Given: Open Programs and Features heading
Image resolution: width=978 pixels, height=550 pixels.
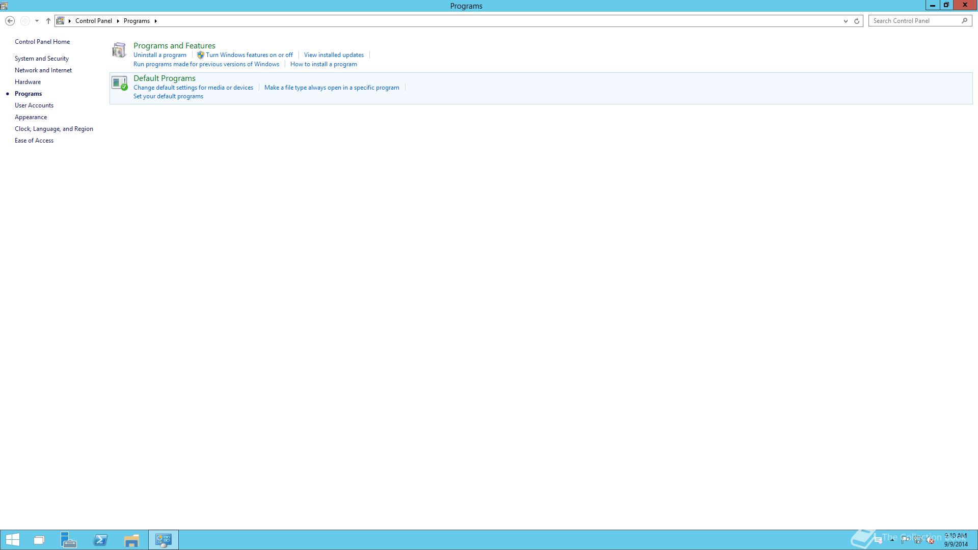Looking at the screenshot, I should tap(174, 46).
